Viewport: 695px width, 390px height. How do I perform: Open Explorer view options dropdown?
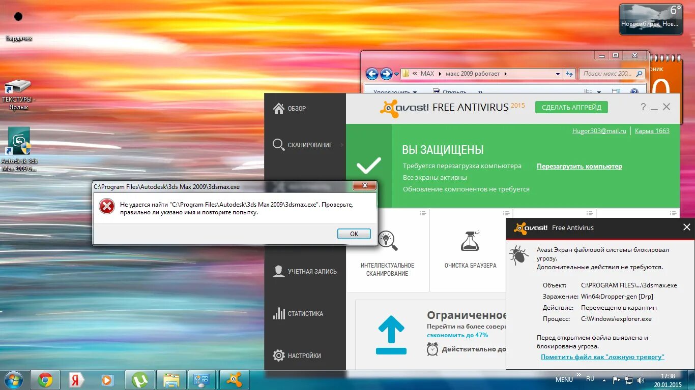(599, 92)
